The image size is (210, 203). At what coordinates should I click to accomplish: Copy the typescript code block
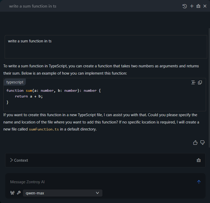point(200,82)
